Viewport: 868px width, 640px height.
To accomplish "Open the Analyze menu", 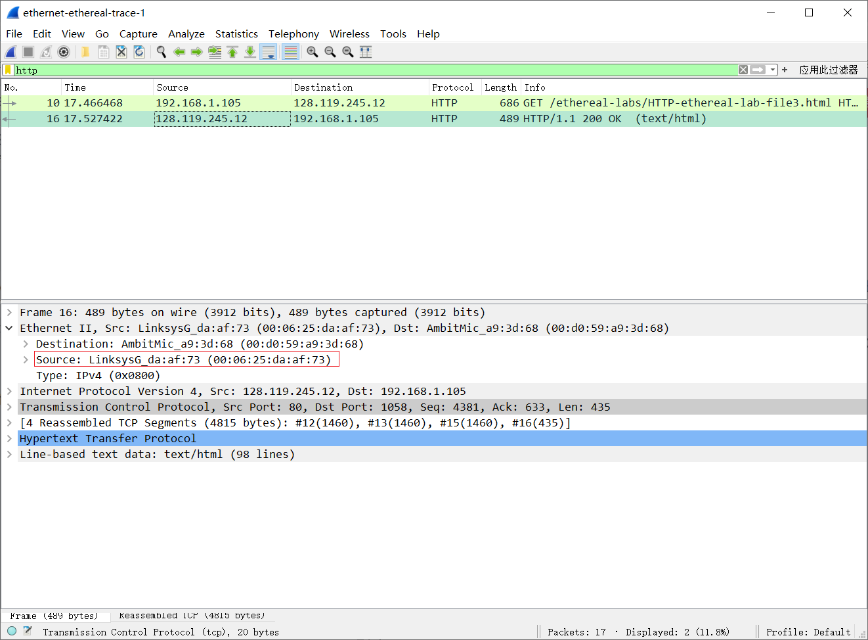I will tap(186, 34).
